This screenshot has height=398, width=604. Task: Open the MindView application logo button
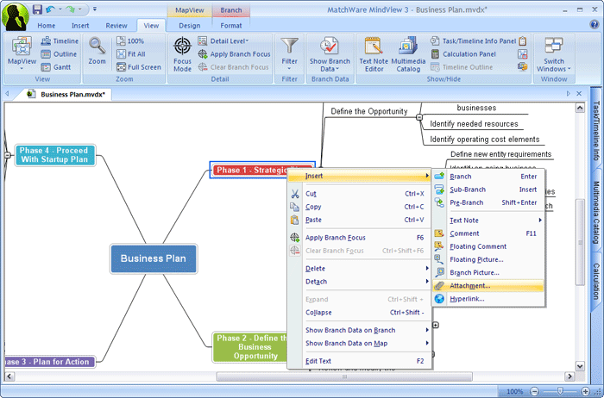click(x=15, y=16)
